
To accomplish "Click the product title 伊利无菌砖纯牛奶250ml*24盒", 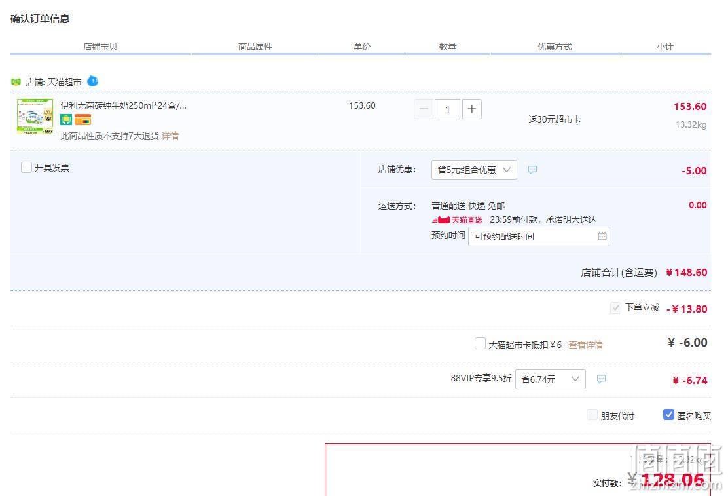I will [x=124, y=105].
